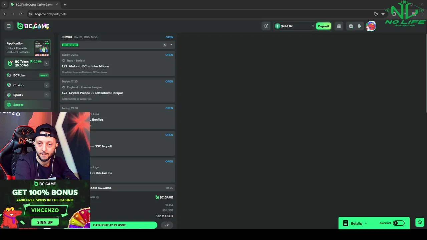Toggle the Quick Bet switch
Viewport: 427px width, 240px height.
click(399, 223)
